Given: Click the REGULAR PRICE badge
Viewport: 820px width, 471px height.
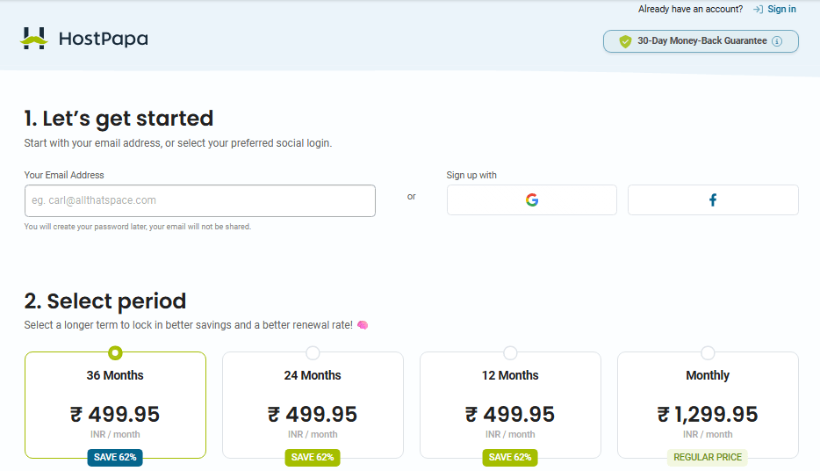Looking at the screenshot, I should click(708, 457).
